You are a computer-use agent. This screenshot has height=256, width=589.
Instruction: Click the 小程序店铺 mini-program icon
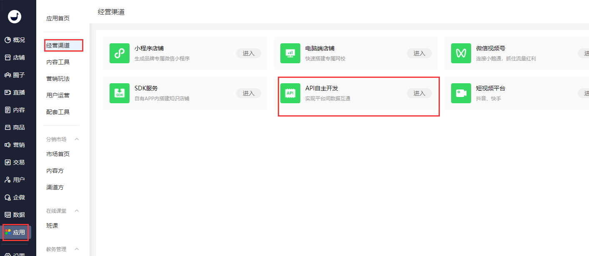click(120, 53)
